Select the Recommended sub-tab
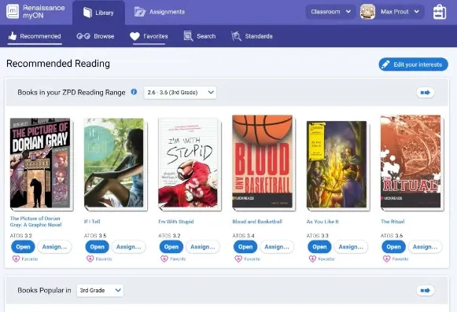457x312 pixels. click(x=35, y=36)
